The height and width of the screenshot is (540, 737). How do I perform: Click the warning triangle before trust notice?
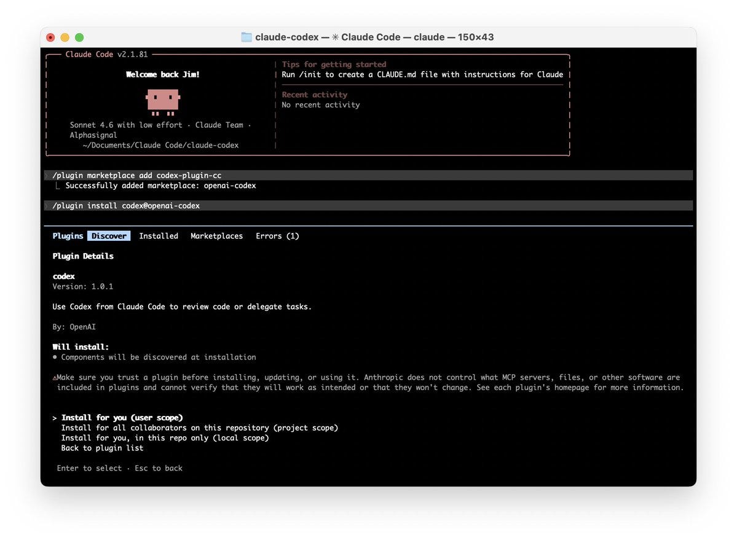pyautogui.click(x=55, y=378)
